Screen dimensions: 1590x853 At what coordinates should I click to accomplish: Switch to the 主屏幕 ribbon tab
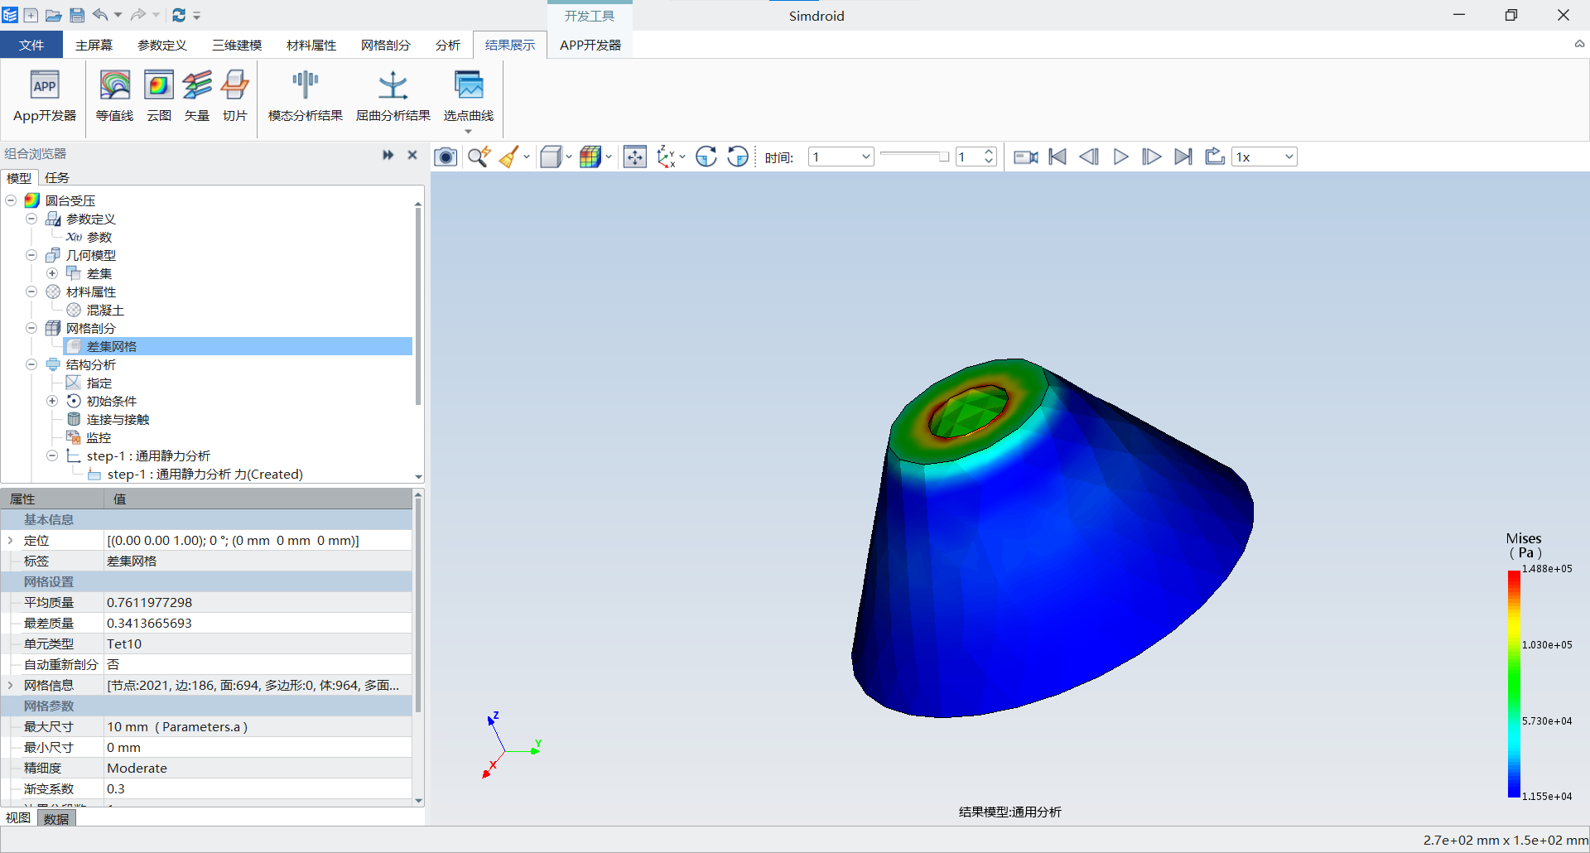94,45
